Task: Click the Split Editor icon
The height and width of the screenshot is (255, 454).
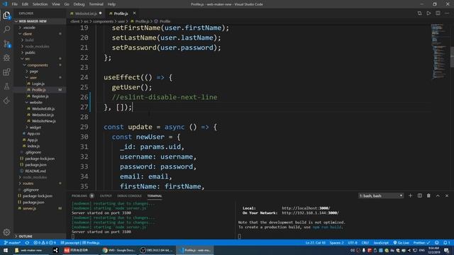Action: pos(438,13)
